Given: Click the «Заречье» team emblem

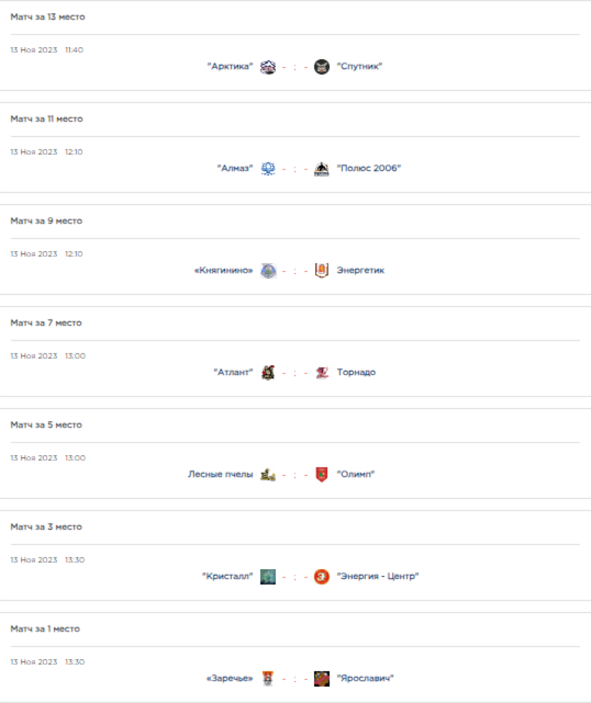Looking at the screenshot, I should click(268, 679).
